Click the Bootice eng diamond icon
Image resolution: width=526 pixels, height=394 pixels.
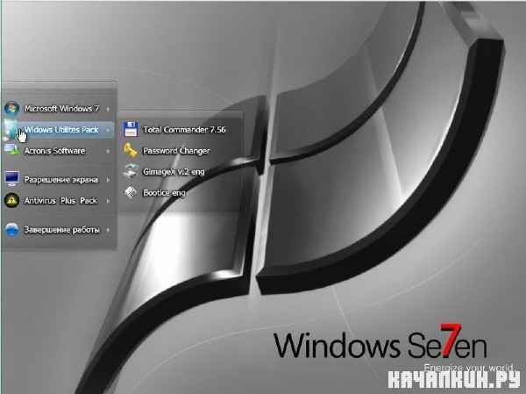coord(131,192)
